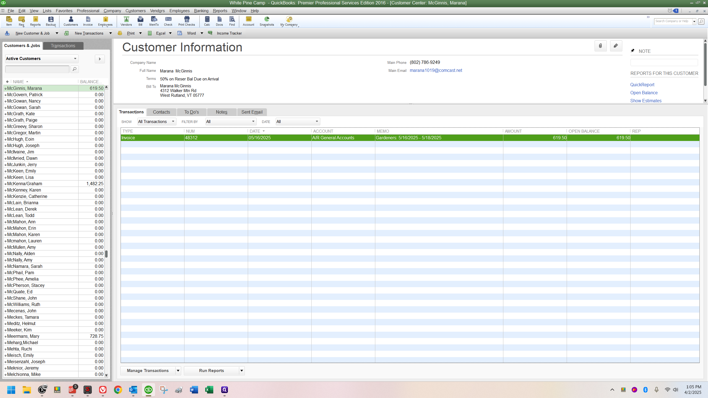
Task: Open the Customers menu
Action: coord(136,11)
